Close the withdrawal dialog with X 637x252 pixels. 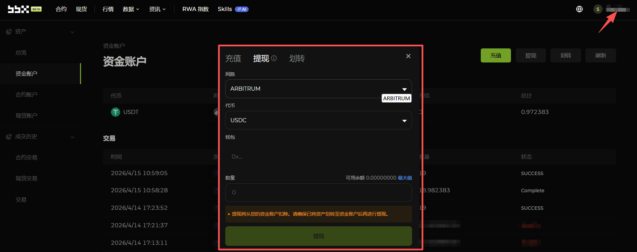[x=408, y=56]
